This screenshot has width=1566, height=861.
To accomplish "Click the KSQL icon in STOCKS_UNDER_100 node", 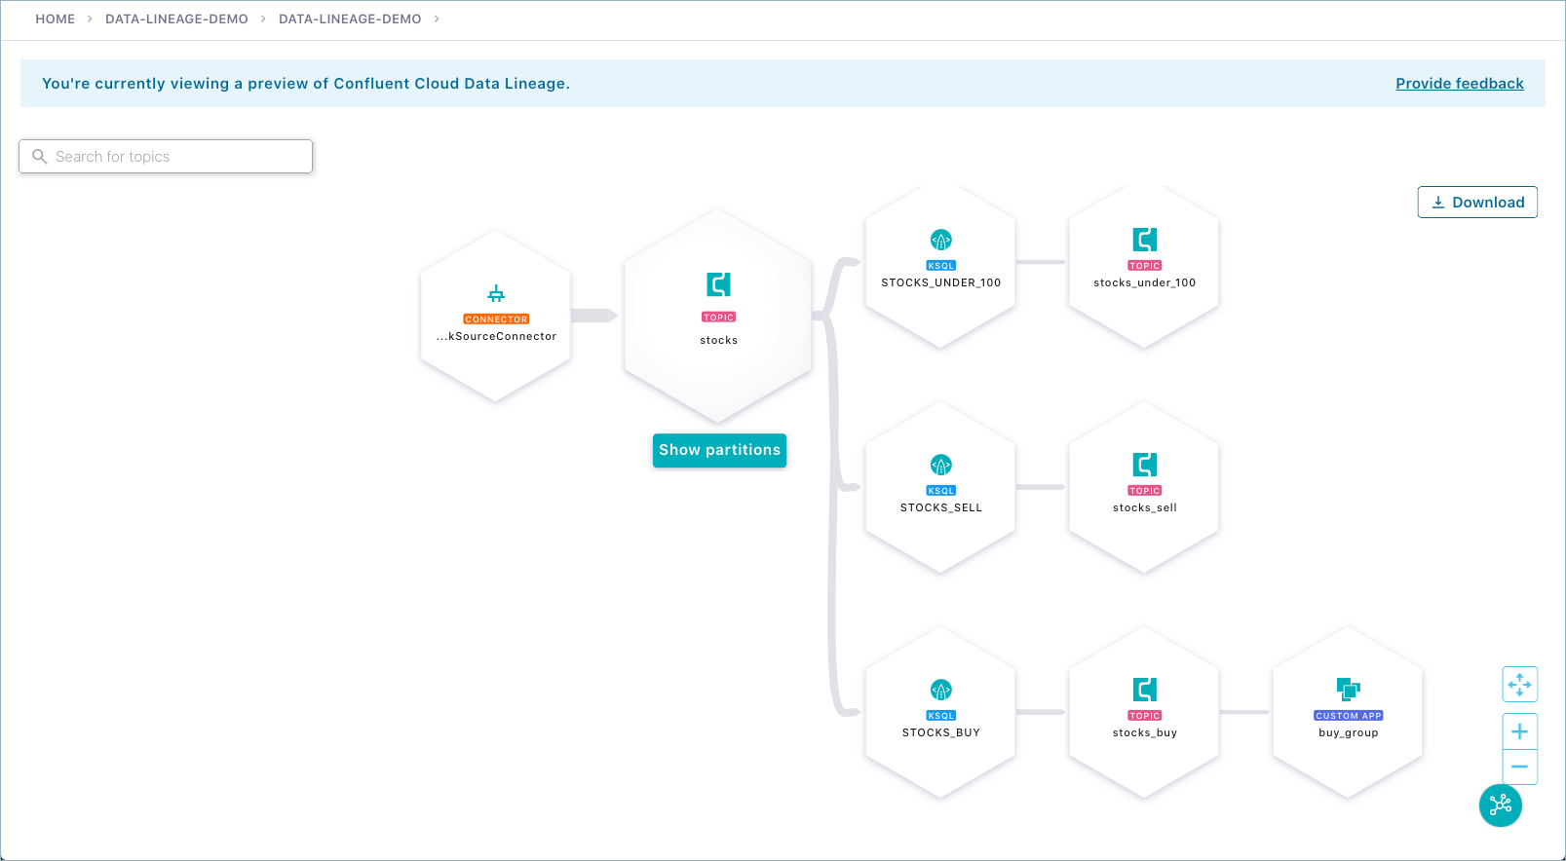I will pyautogui.click(x=941, y=240).
